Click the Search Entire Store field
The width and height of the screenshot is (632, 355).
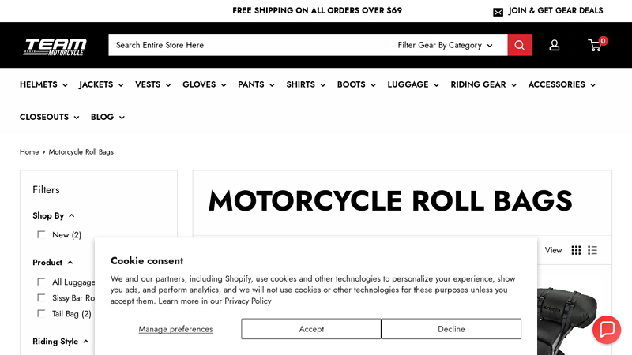249,45
